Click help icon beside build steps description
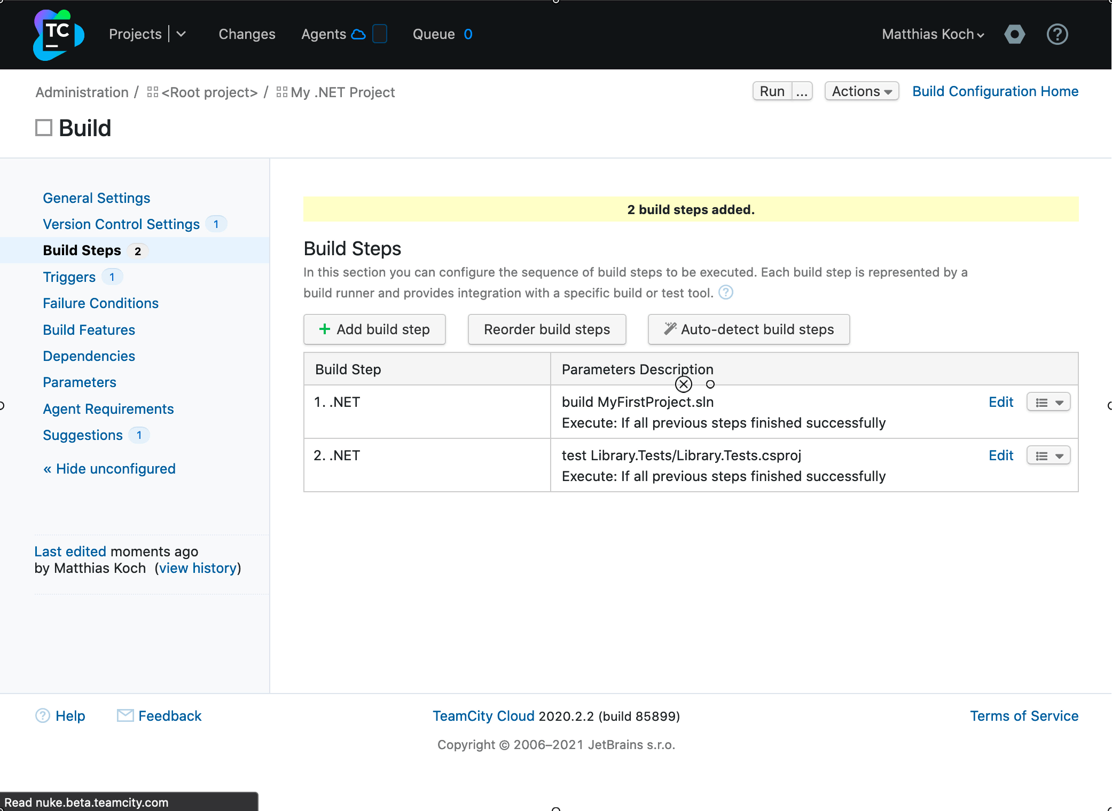Screen dimensions: 1112x811 725,293
